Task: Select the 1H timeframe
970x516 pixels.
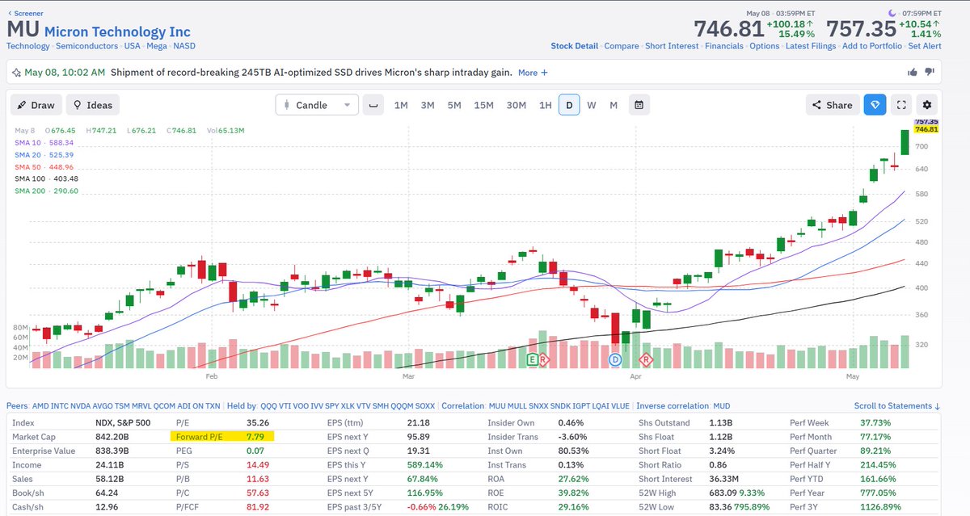Action: (x=546, y=105)
